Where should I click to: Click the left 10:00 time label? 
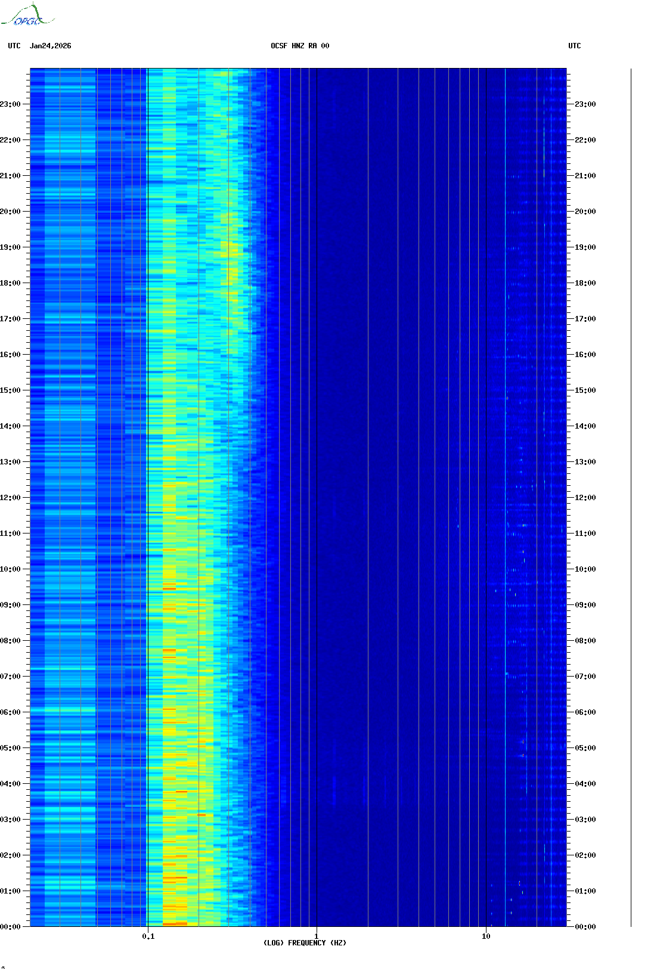10,569
